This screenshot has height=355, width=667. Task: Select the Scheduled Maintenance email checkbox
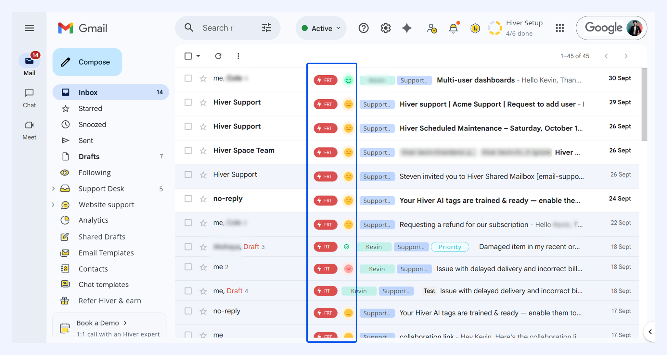[x=188, y=126]
